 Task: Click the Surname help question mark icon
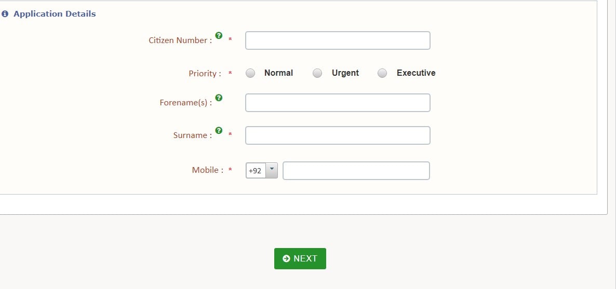point(219,131)
